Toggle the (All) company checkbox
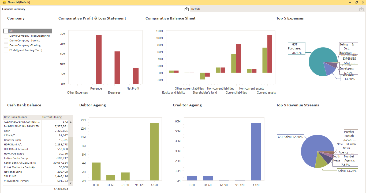366x193 pixels. point(6,31)
